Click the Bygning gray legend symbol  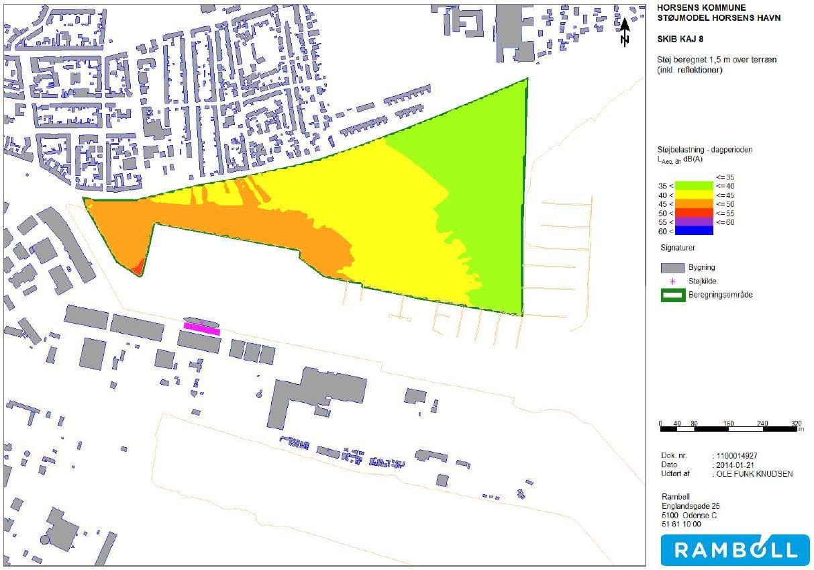[x=672, y=269]
